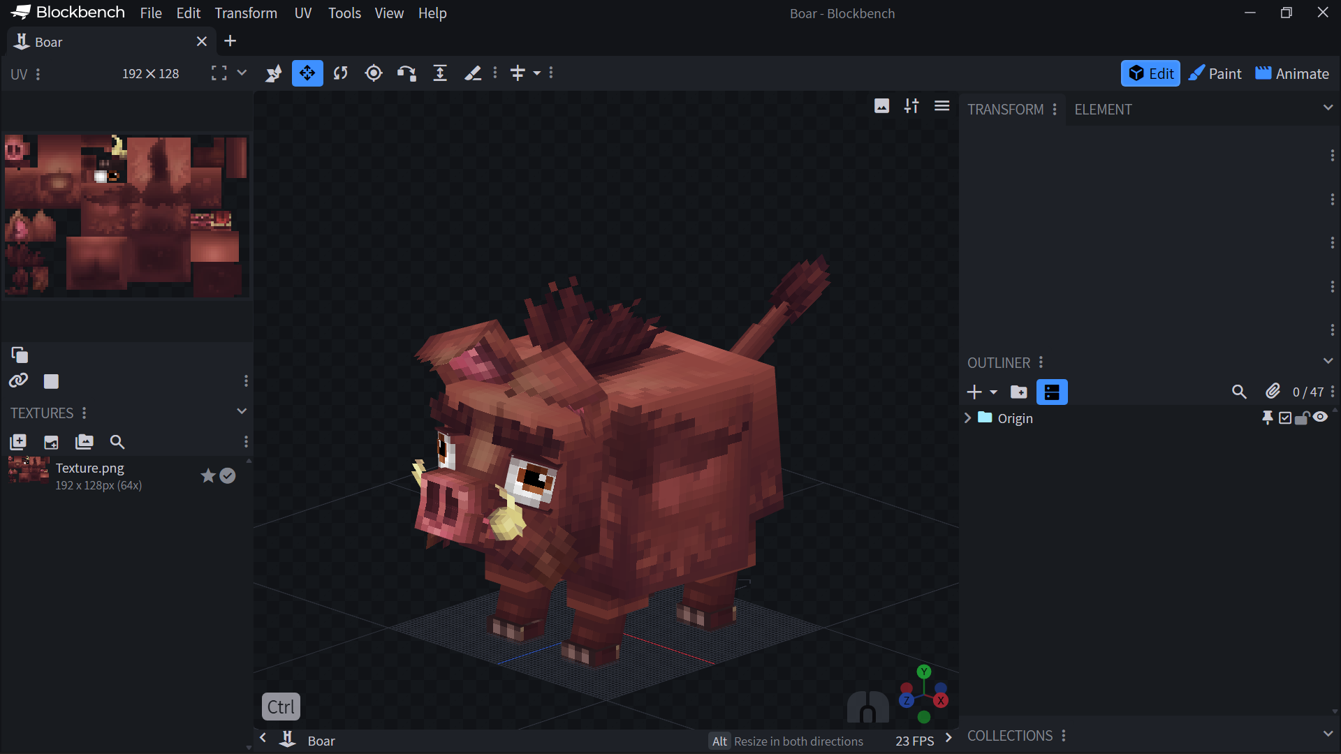This screenshot has width=1341, height=754.
Task: Click Create Texture icon in Textures panel
Action: click(51, 442)
